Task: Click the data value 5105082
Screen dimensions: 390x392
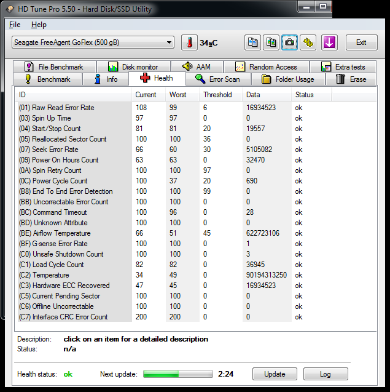Action: pos(259,150)
